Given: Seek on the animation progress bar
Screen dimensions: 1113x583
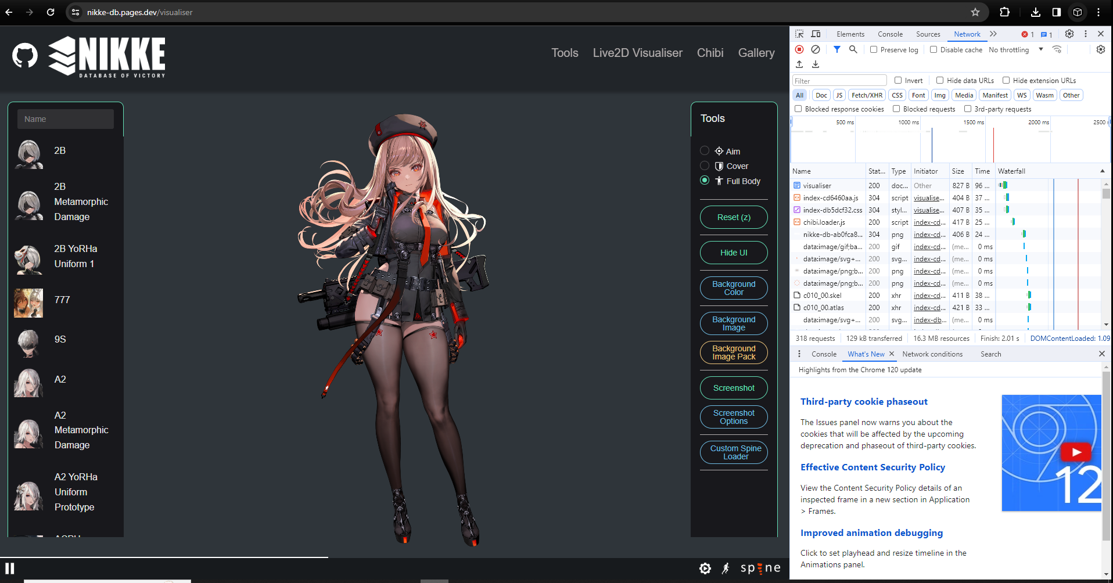Looking at the screenshot, I should (394, 557).
